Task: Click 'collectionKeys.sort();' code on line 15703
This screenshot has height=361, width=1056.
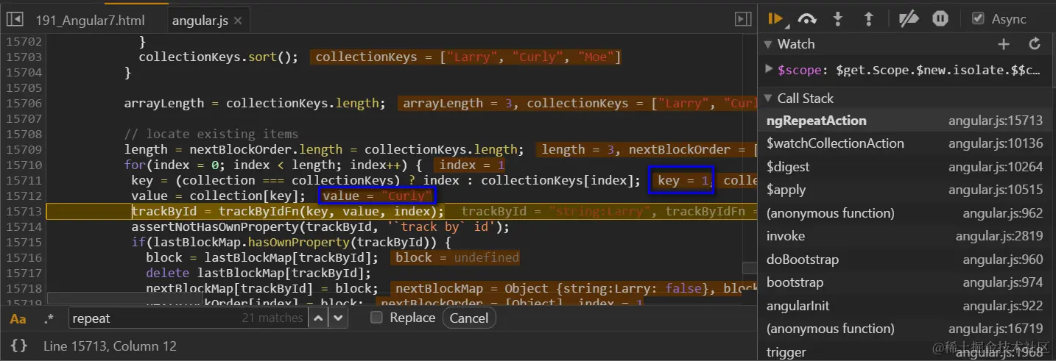Action: coord(218,57)
